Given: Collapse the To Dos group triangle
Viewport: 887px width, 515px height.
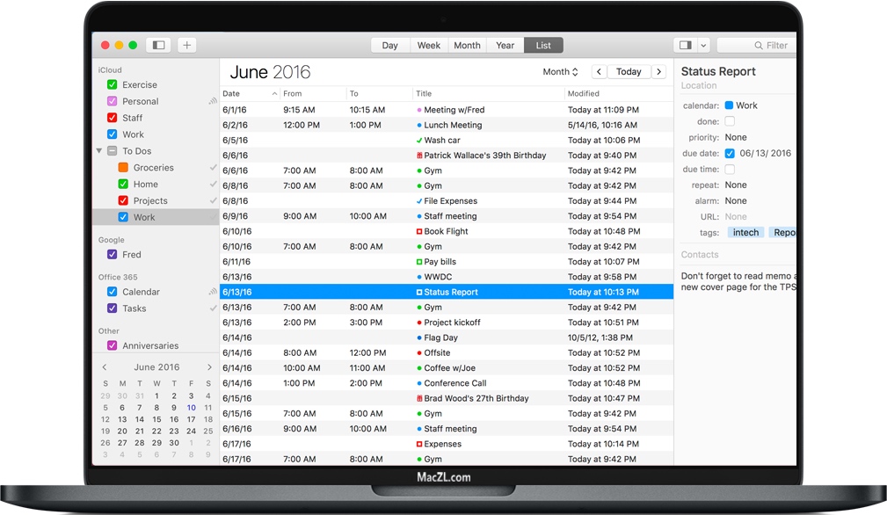Looking at the screenshot, I should [x=99, y=151].
